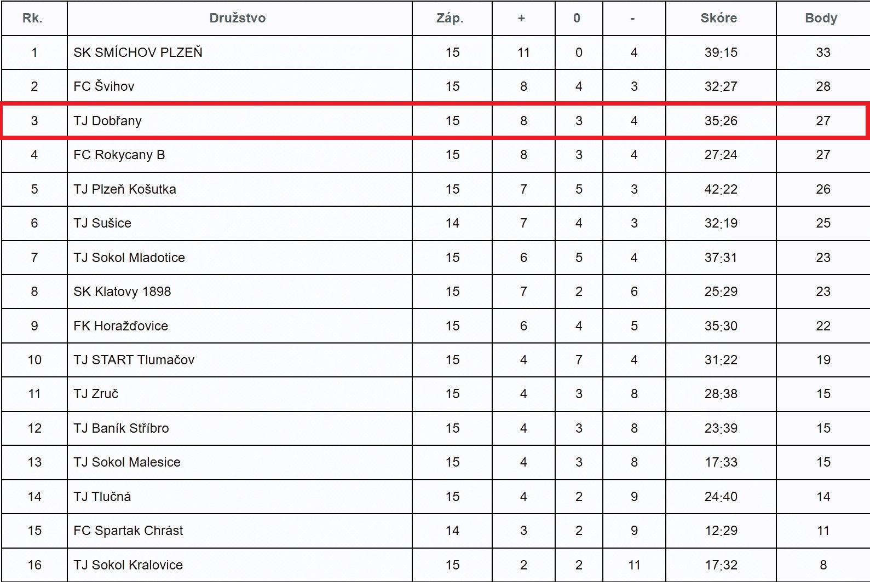The width and height of the screenshot is (870, 582).
Task: Select FC Spartak Chrást team name
Action: [128, 531]
